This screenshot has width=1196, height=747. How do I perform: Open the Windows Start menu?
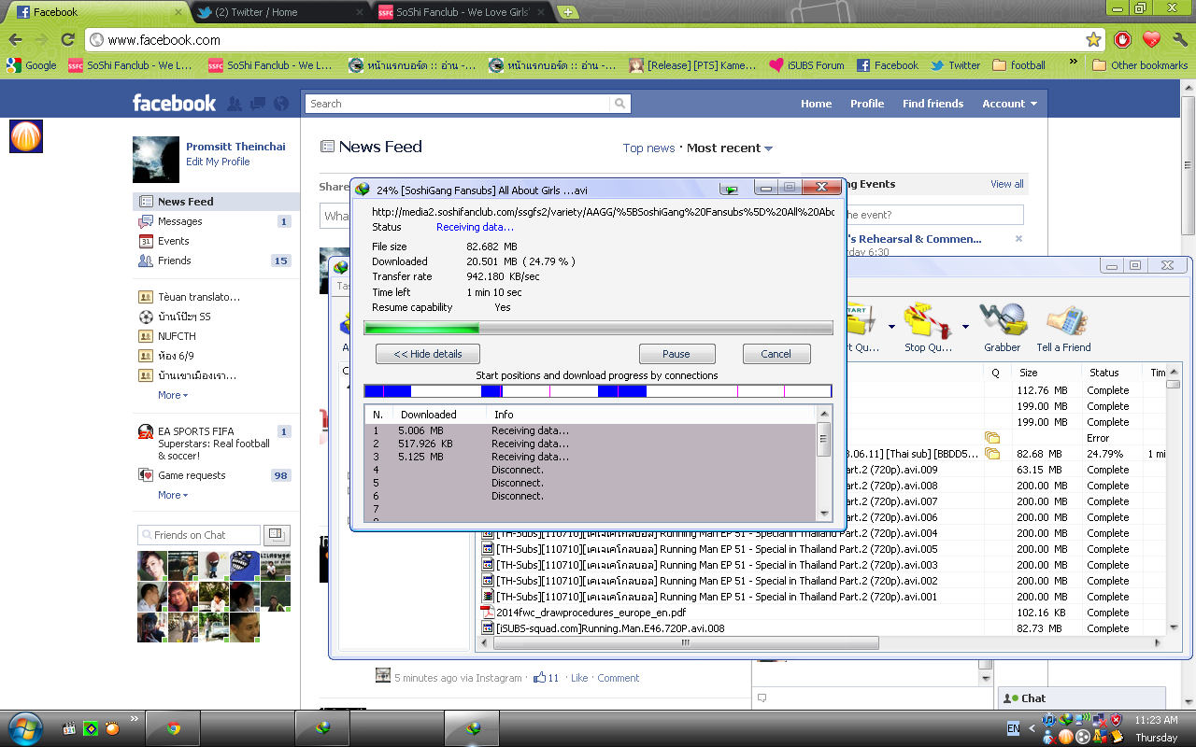pyautogui.click(x=25, y=727)
